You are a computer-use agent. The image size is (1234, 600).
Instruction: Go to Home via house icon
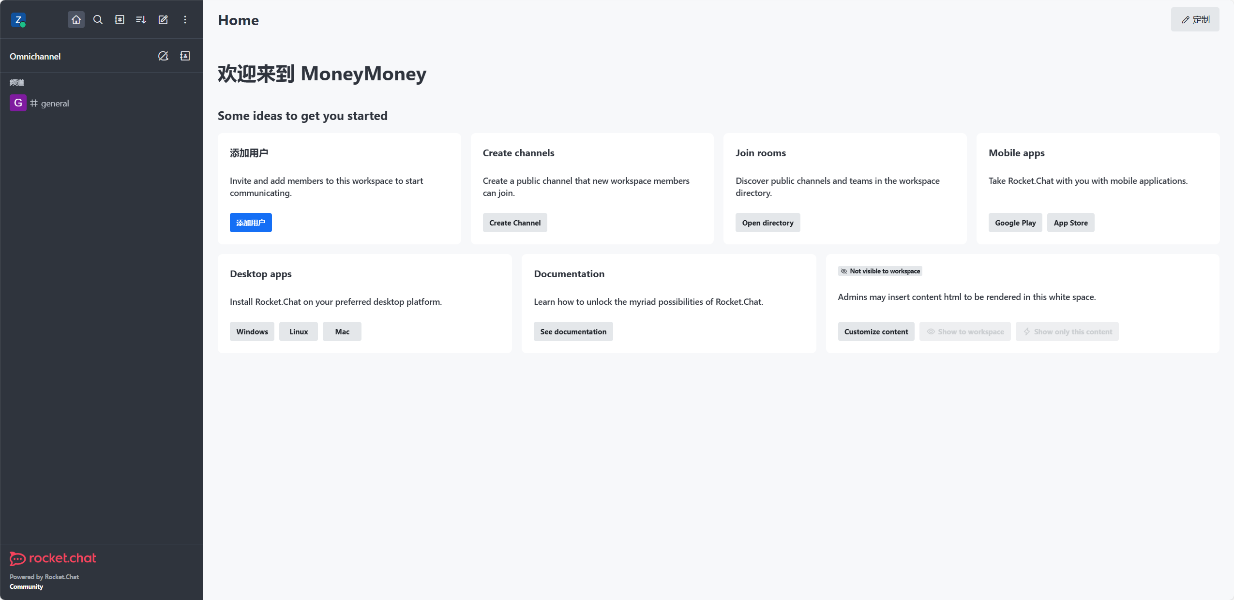pos(76,20)
